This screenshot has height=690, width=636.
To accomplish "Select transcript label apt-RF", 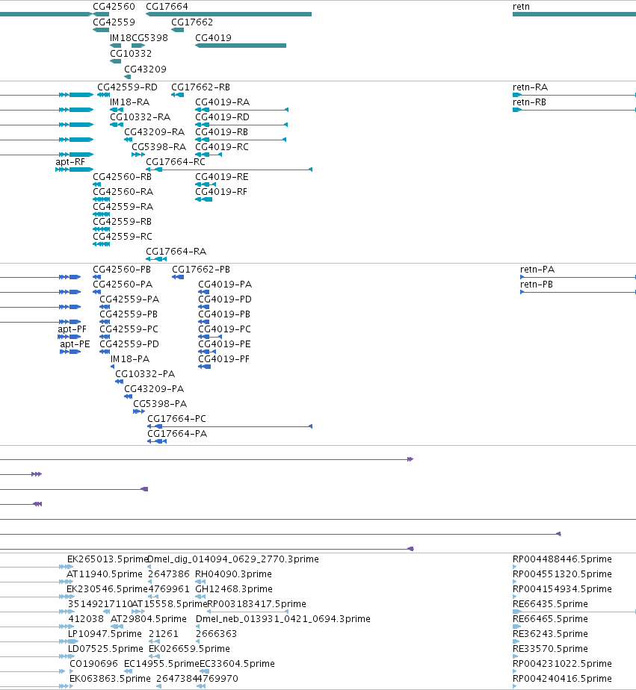I will 70,162.
